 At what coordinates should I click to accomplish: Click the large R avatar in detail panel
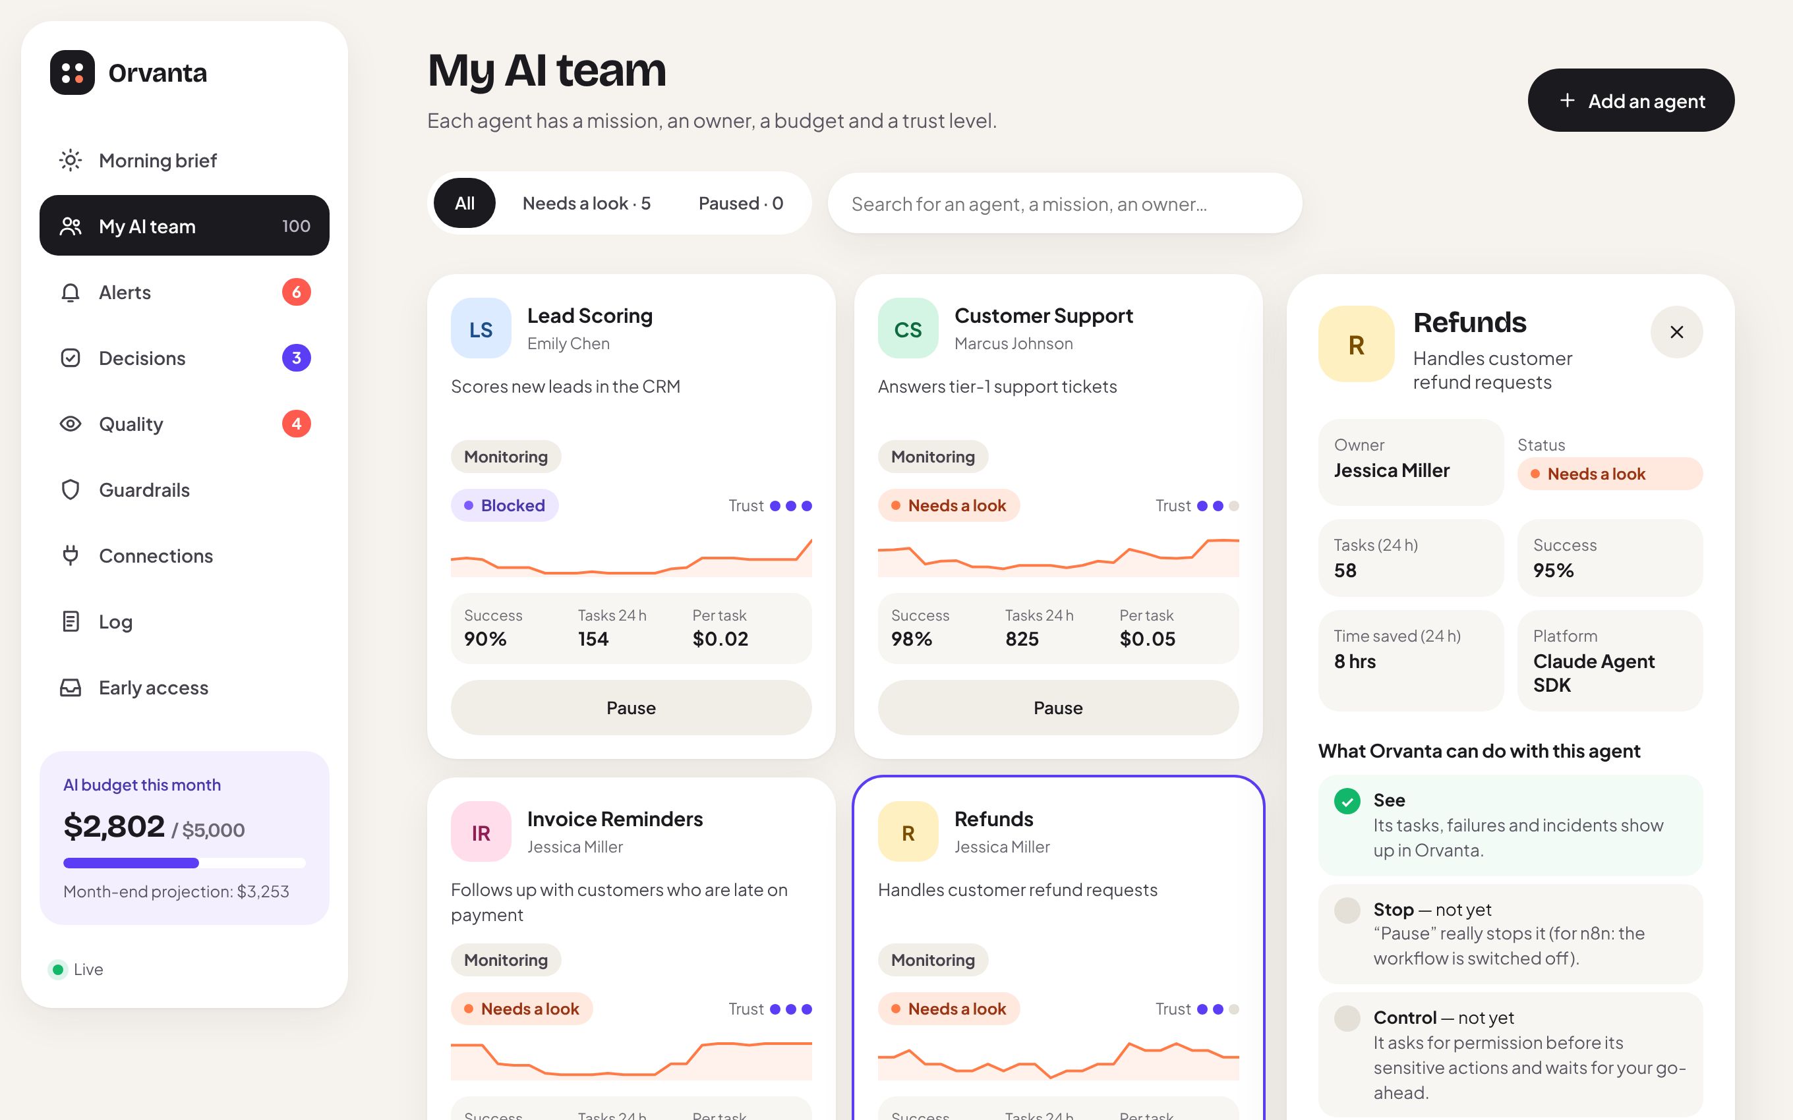pos(1356,345)
